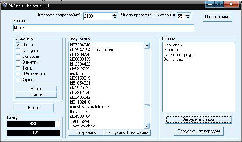Check the Темы option
242x142 pixels.
[x=18, y=68]
